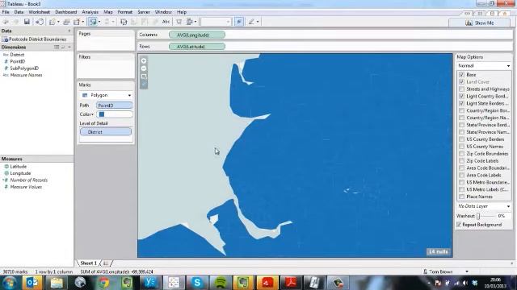Toggle Streets and Highways checkbox
The image size is (517, 290).
pyautogui.click(x=461, y=89)
